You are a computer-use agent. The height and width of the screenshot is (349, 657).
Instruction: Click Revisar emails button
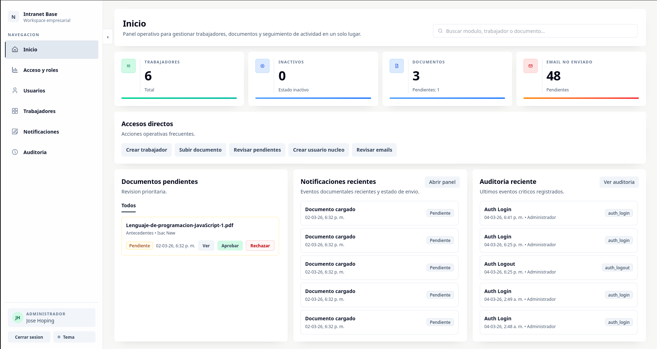point(374,150)
